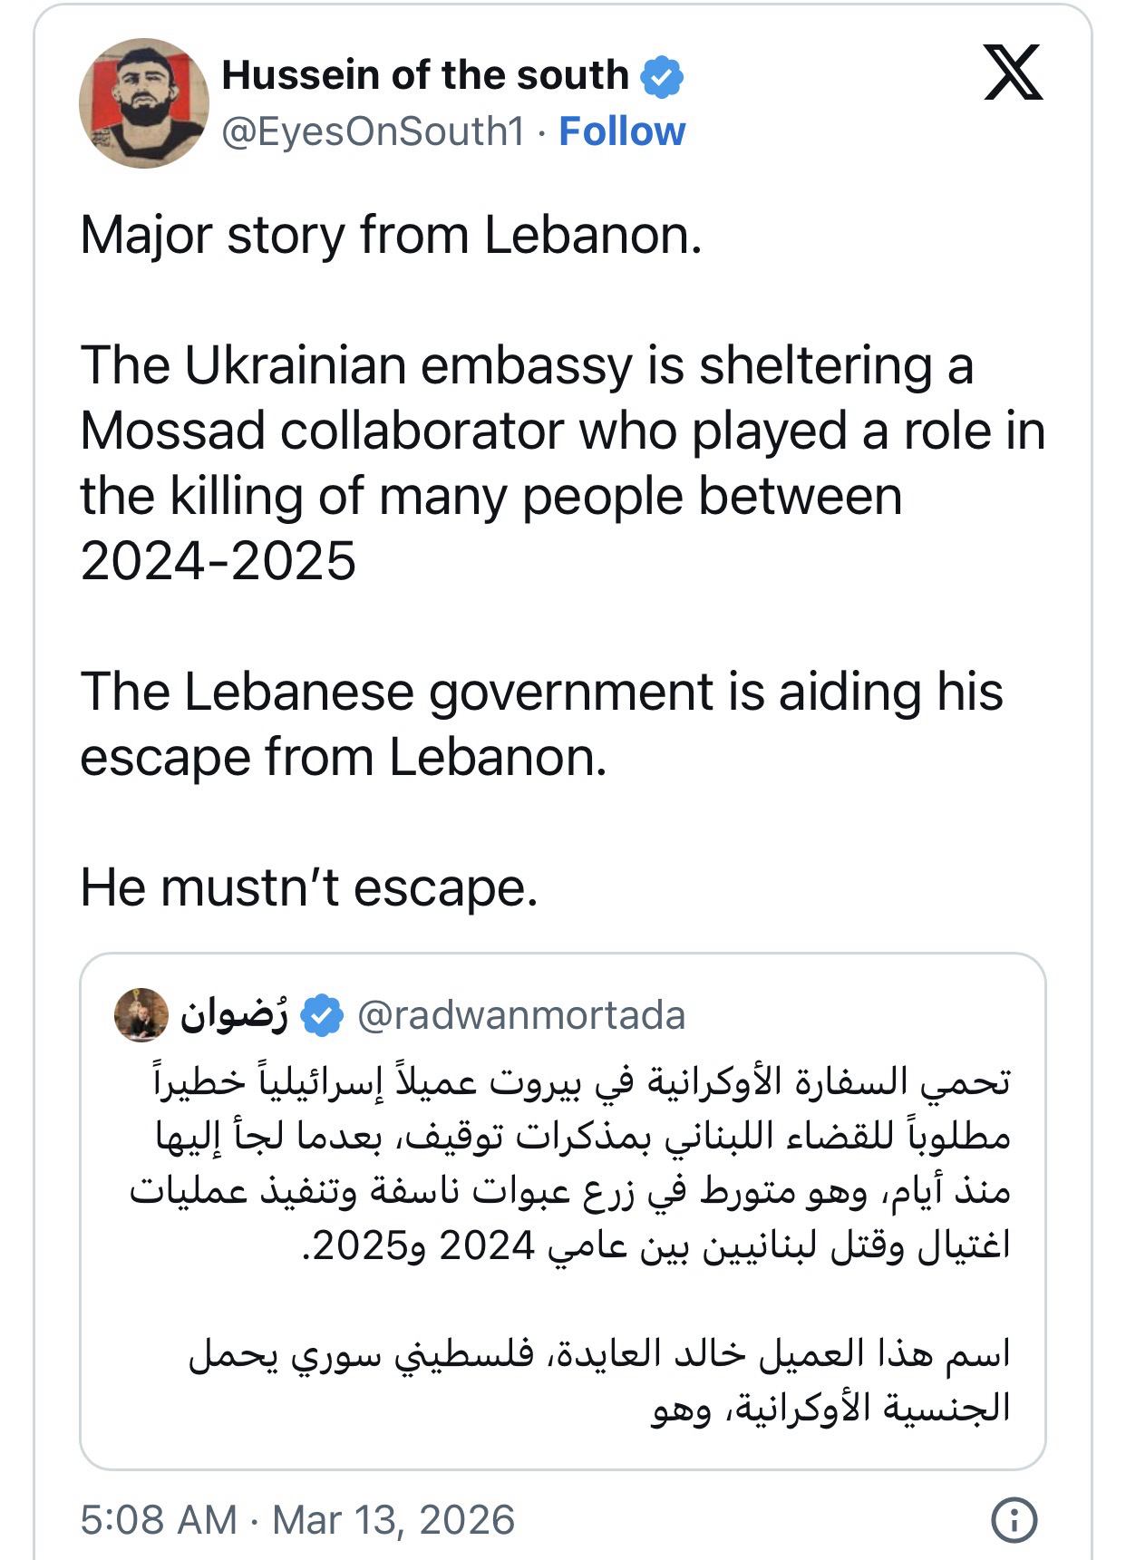
Task: Open the 'Hussein of the south' display name
Action: click(425, 75)
